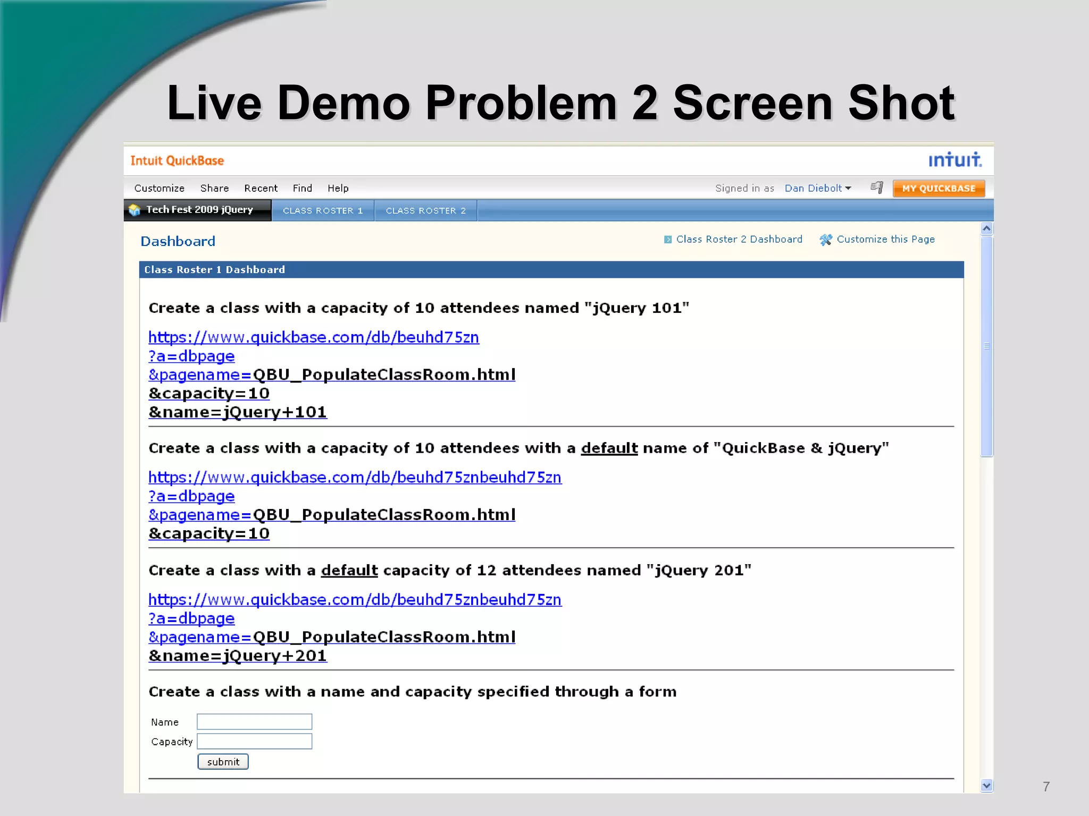Viewport: 1089px width, 816px height.
Task: Open the Find menu
Action: pos(302,188)
